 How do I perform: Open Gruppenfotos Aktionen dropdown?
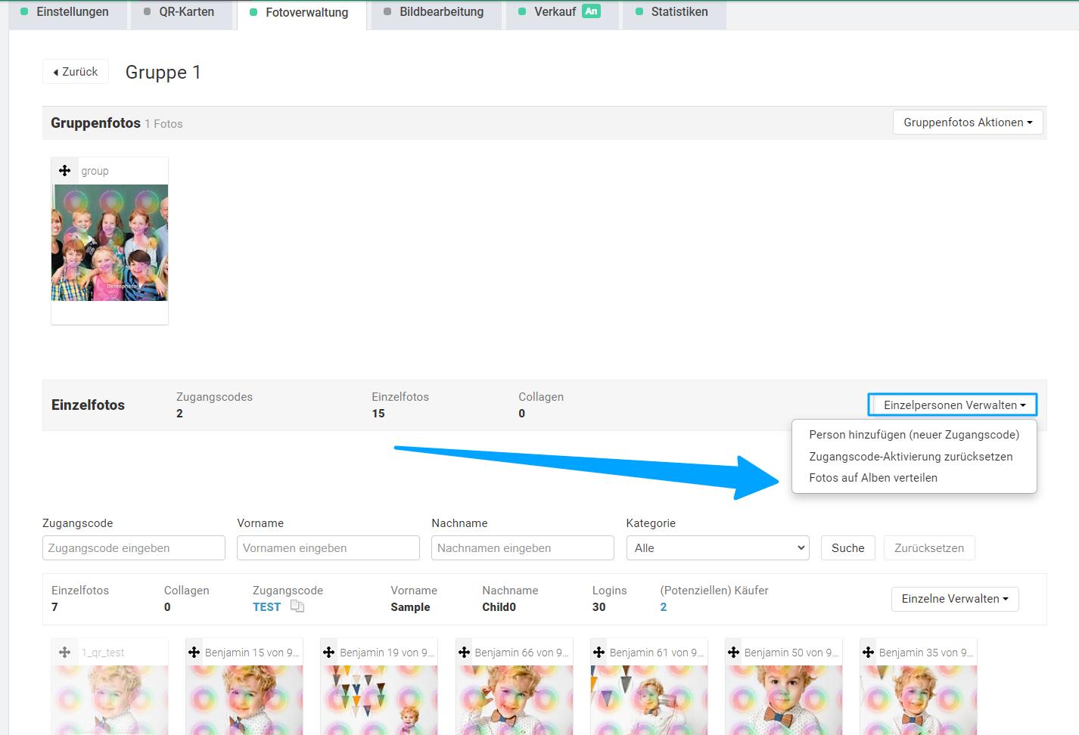(x=968, y=122)
